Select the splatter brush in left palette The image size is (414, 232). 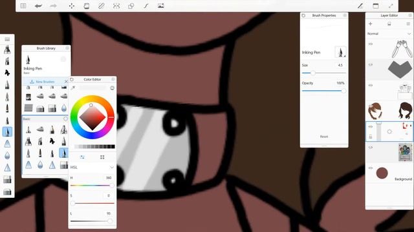7,73
